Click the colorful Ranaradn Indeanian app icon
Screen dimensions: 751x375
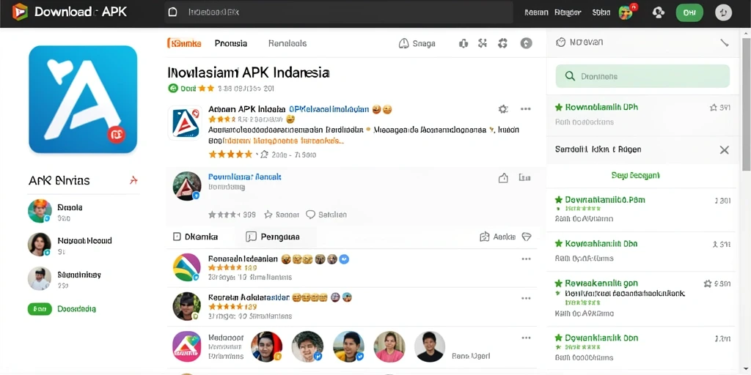(187, 267)
